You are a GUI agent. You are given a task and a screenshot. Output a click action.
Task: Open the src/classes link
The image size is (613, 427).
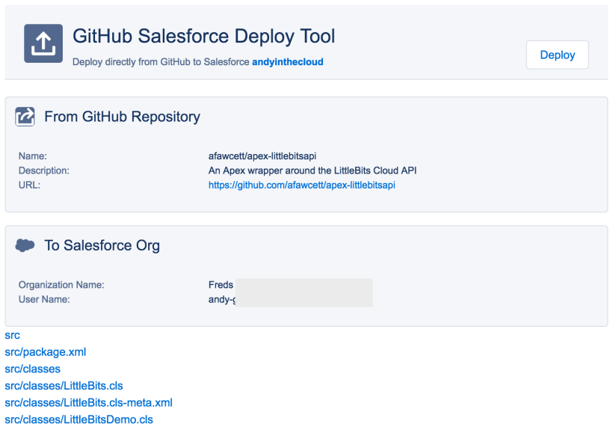(32, 369)
